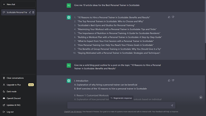Viewport: 206px width, 116px height.
Task: Click external-link icon beside Updates & FAQ
Action: (x=4, y=105)
